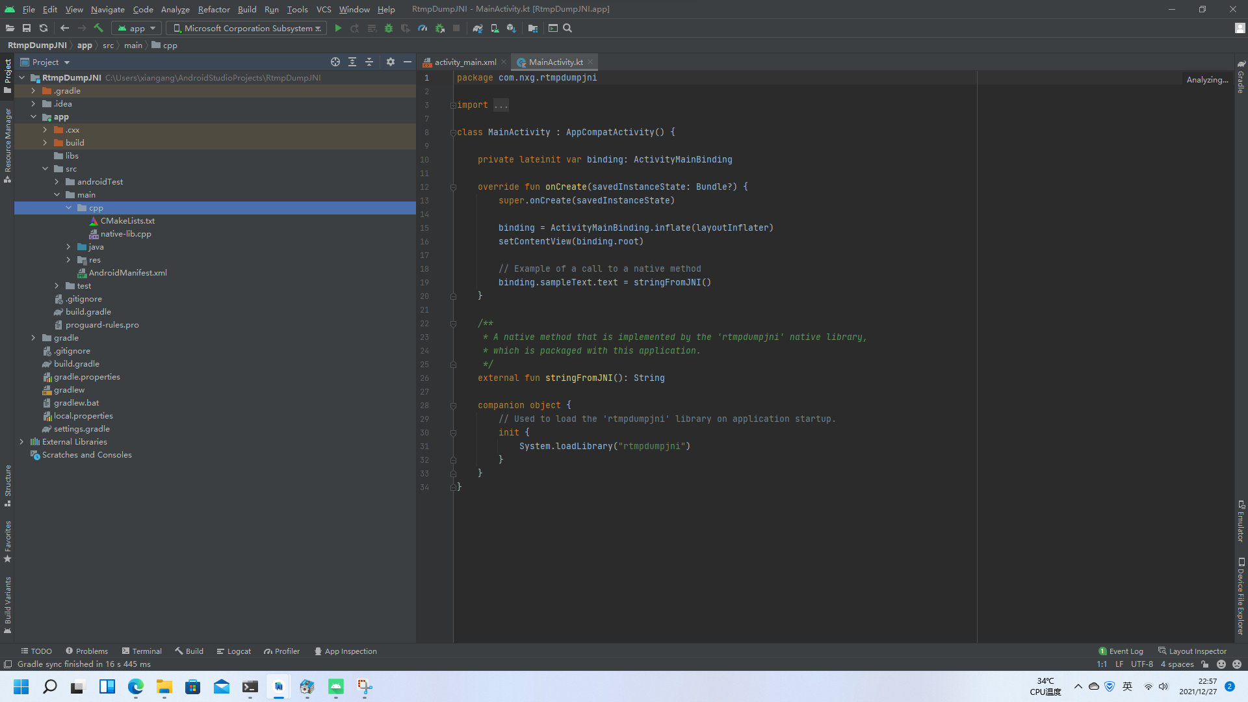Select the MainActivity.kt tab
The image size is (1248, 702).
556,62
